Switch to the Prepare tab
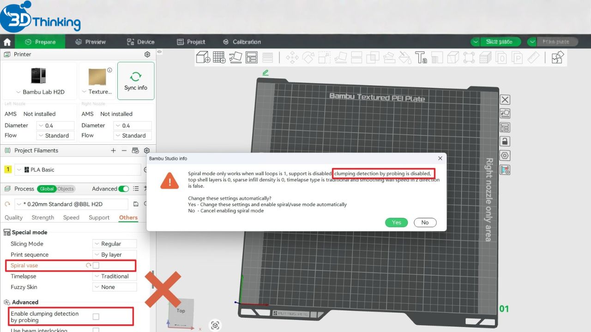Viewport: 591px width, 332px height. pos(40,42)
